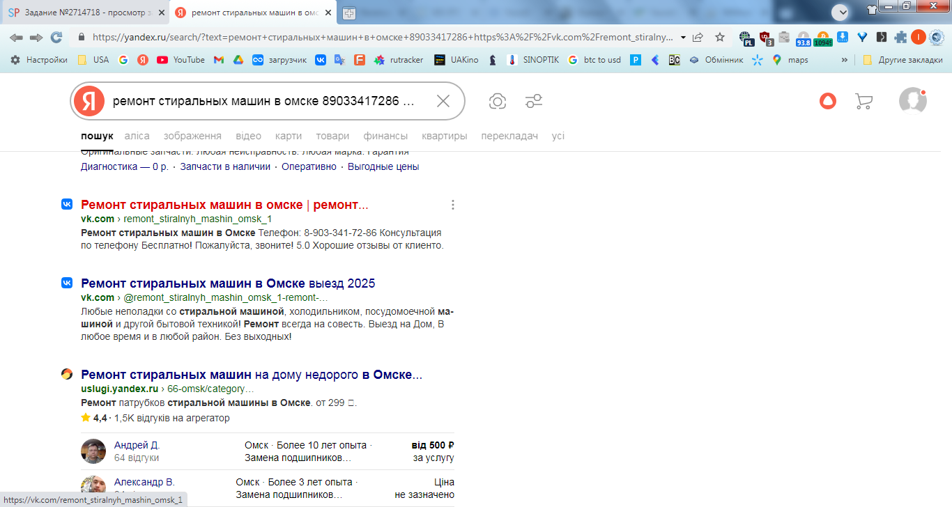The image size is (952, 507).
Task: Go back to the previous page
Action: [x=16, y=38]
